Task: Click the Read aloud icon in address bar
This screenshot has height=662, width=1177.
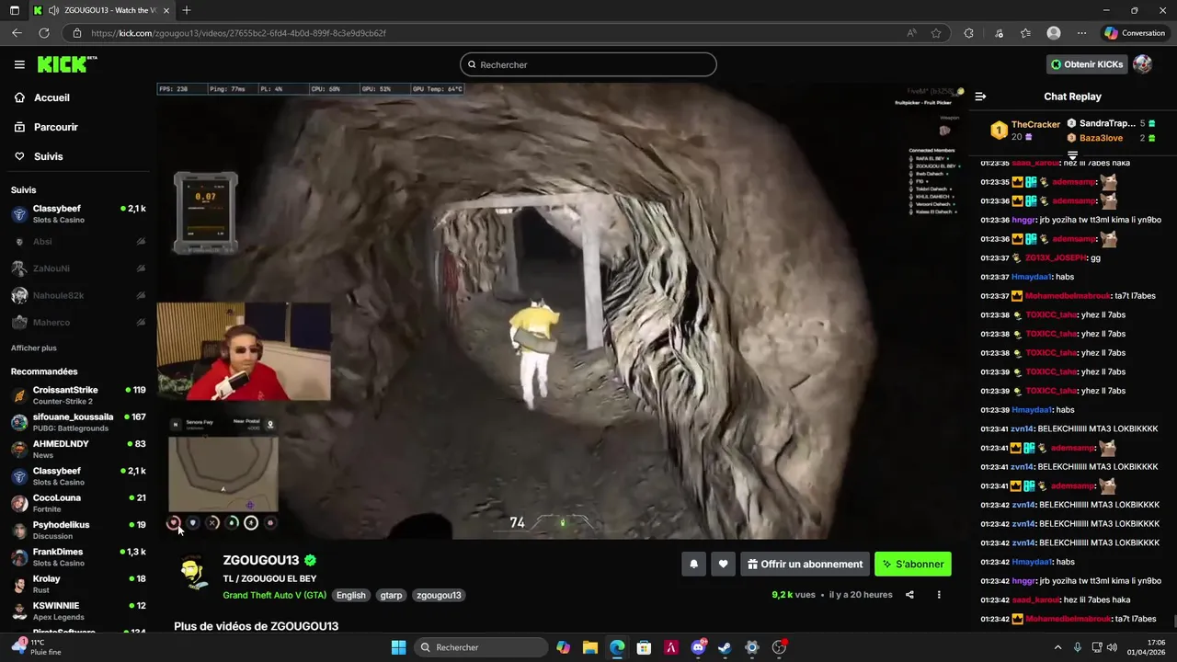Action: [911, 33]
